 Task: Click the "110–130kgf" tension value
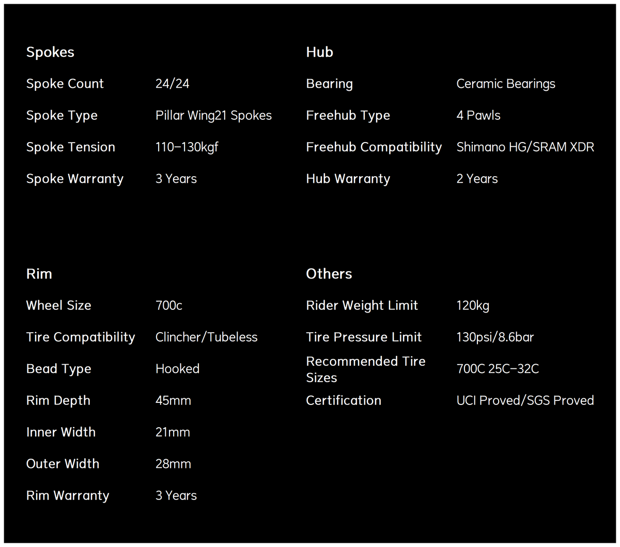(x=187, y=147)
